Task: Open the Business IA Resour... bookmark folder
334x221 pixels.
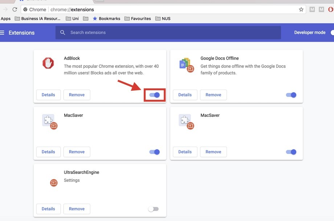Action: click(x=37, y=19)
